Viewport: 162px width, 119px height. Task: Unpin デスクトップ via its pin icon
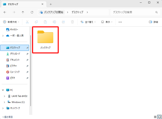coord(27,48)
